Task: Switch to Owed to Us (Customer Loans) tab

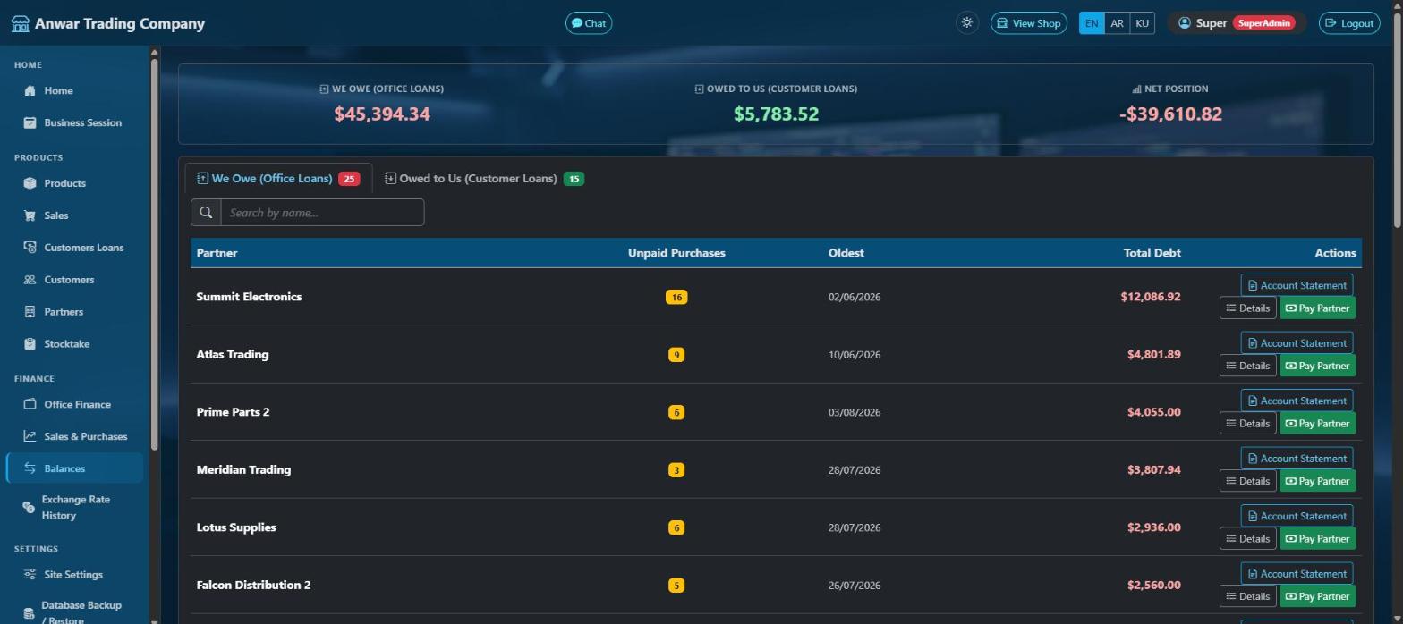Action: coord(484,179)
